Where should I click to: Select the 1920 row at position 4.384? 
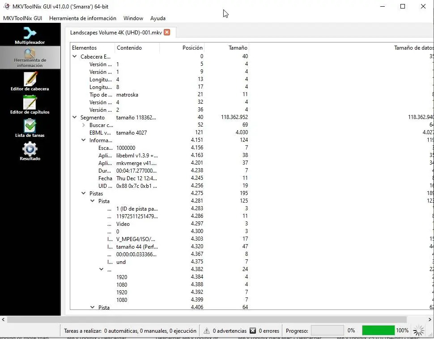click(252, 277)
